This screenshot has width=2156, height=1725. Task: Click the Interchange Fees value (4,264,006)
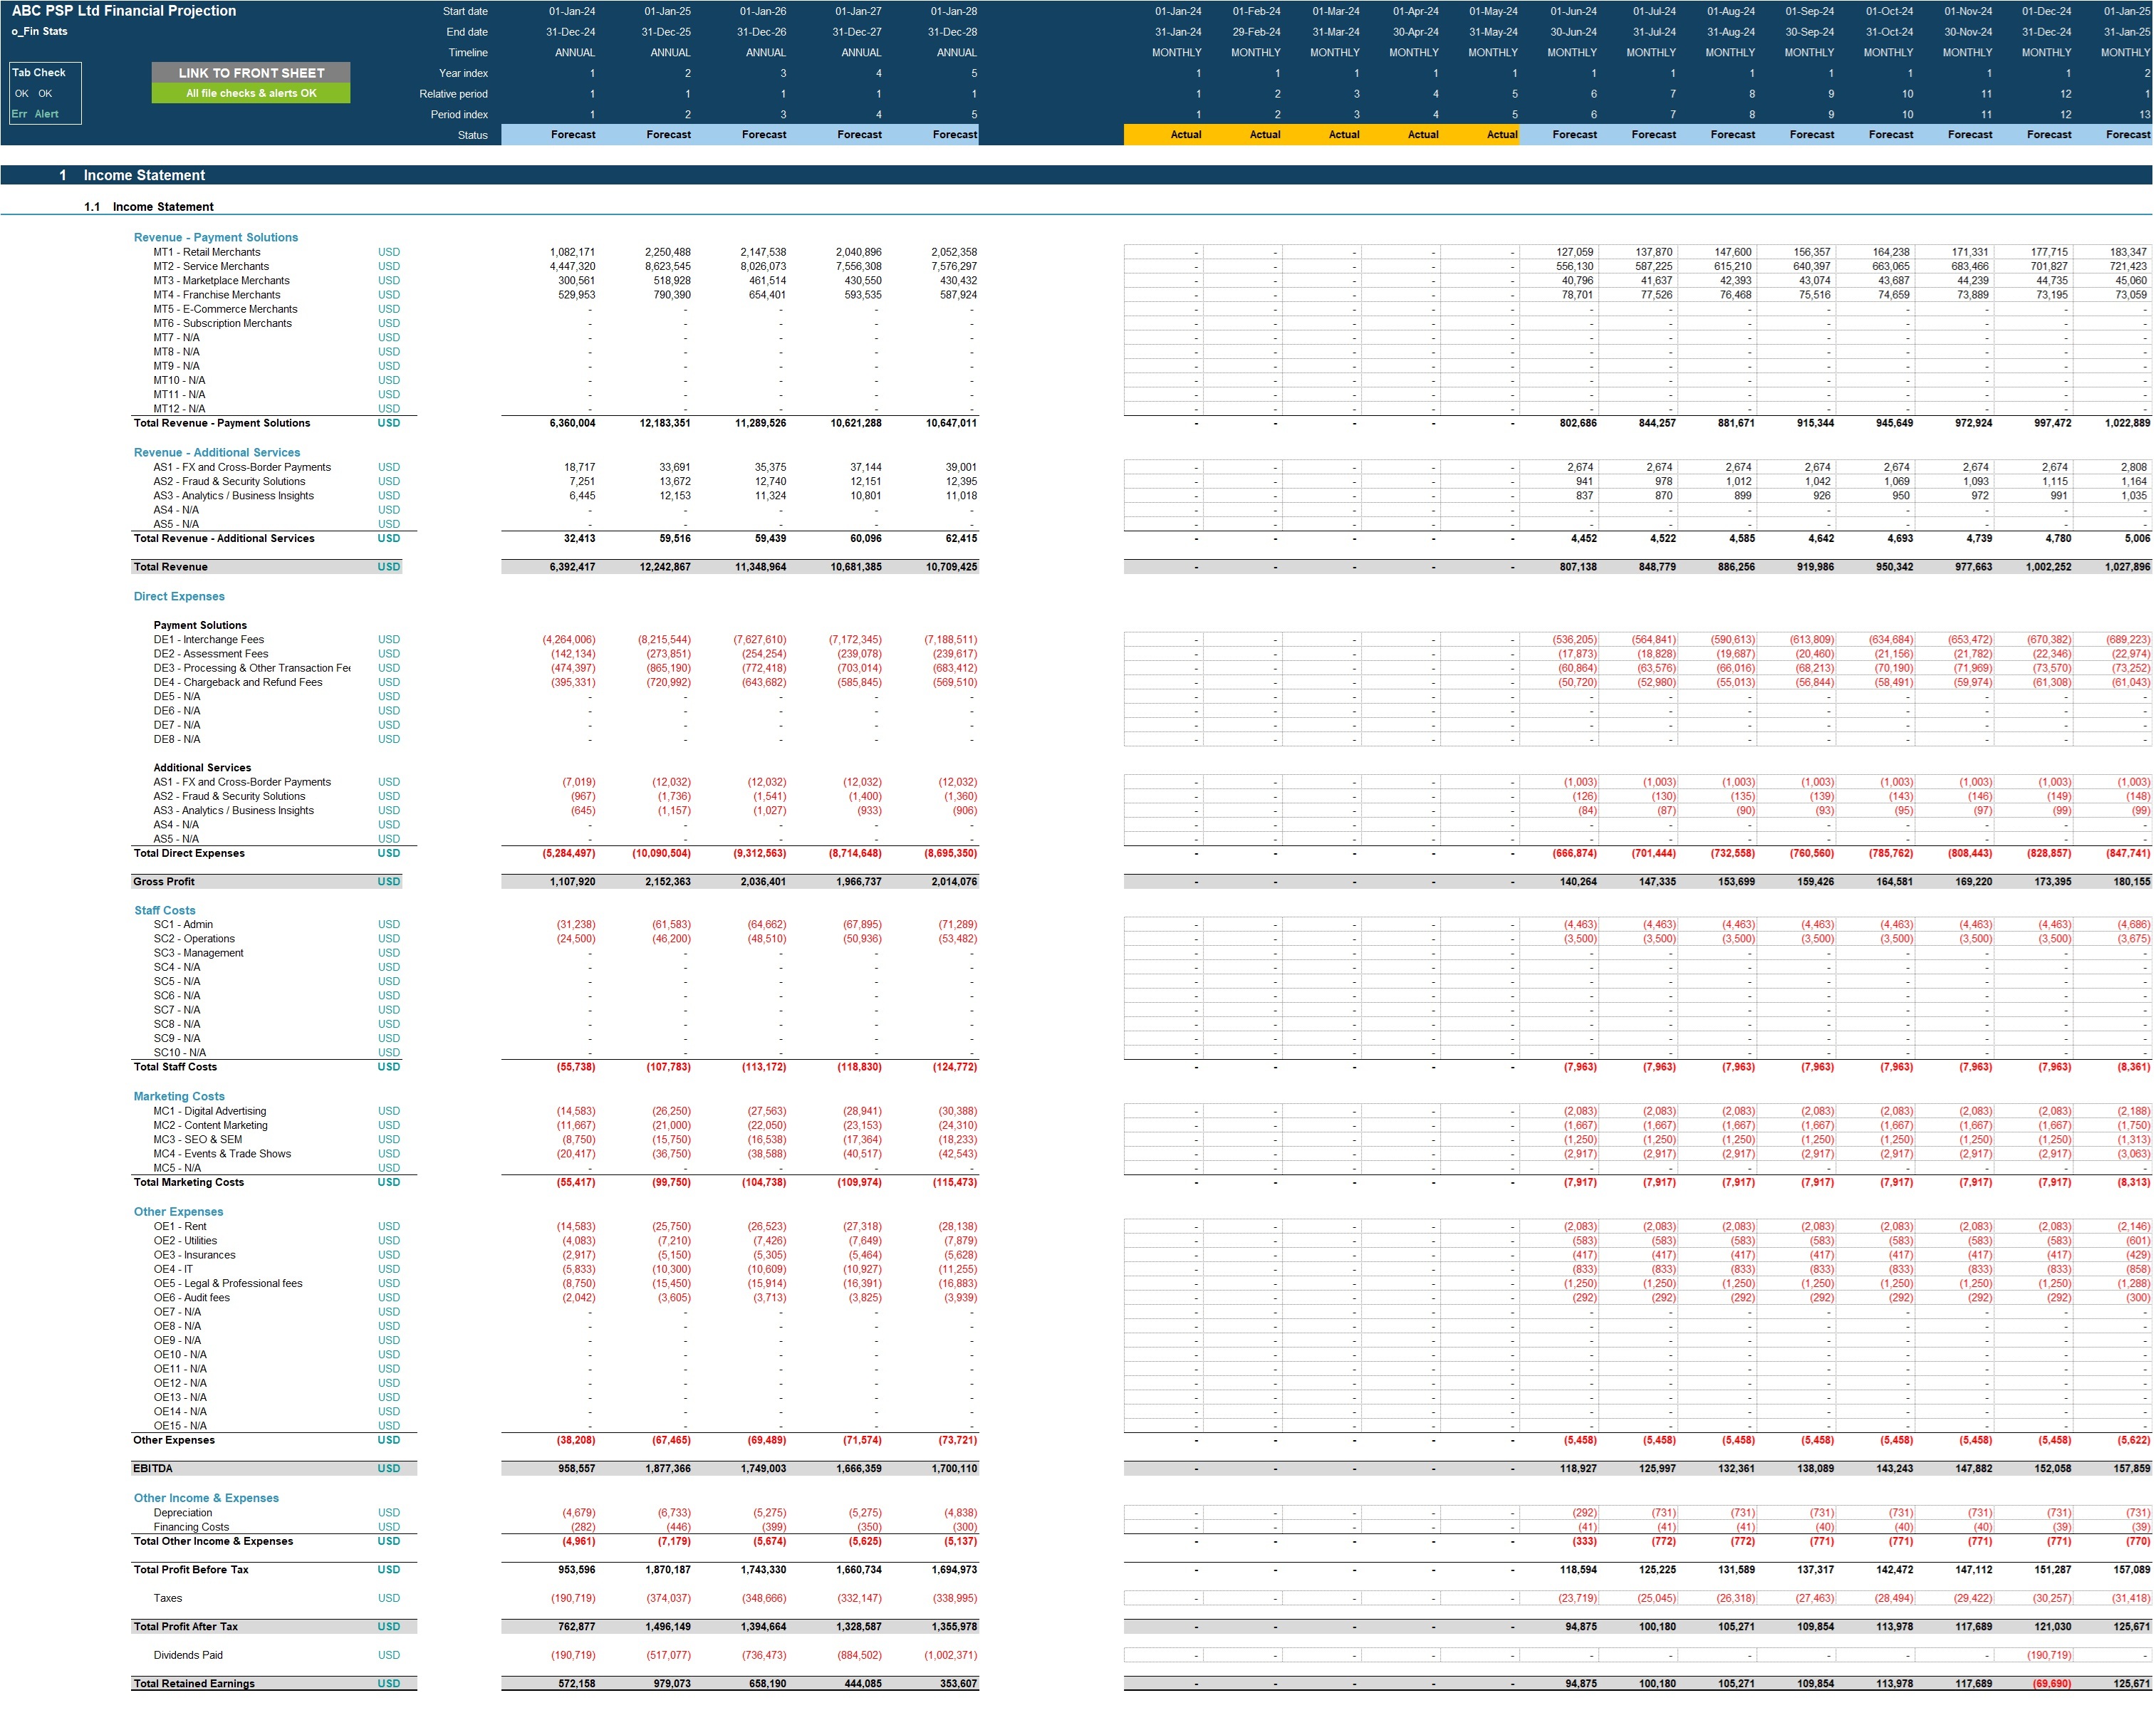[569, 640]
